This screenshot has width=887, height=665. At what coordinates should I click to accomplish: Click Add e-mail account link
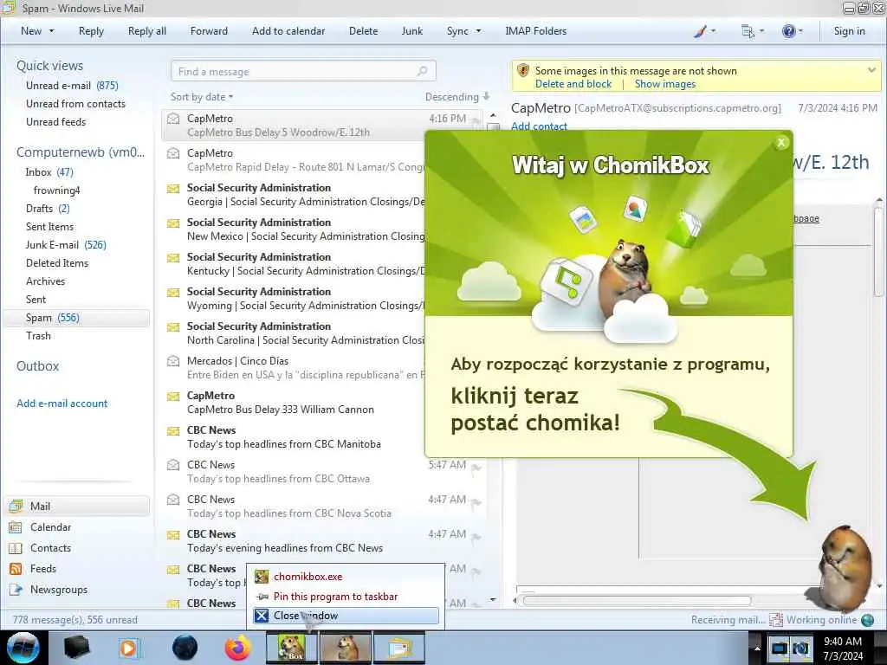tap(62, 404)
